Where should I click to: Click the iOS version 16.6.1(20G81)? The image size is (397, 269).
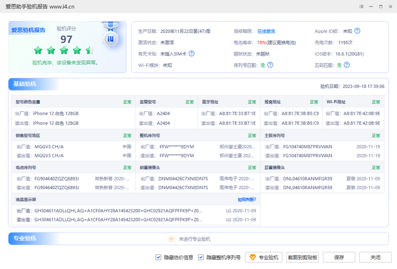tap(349, 54)
